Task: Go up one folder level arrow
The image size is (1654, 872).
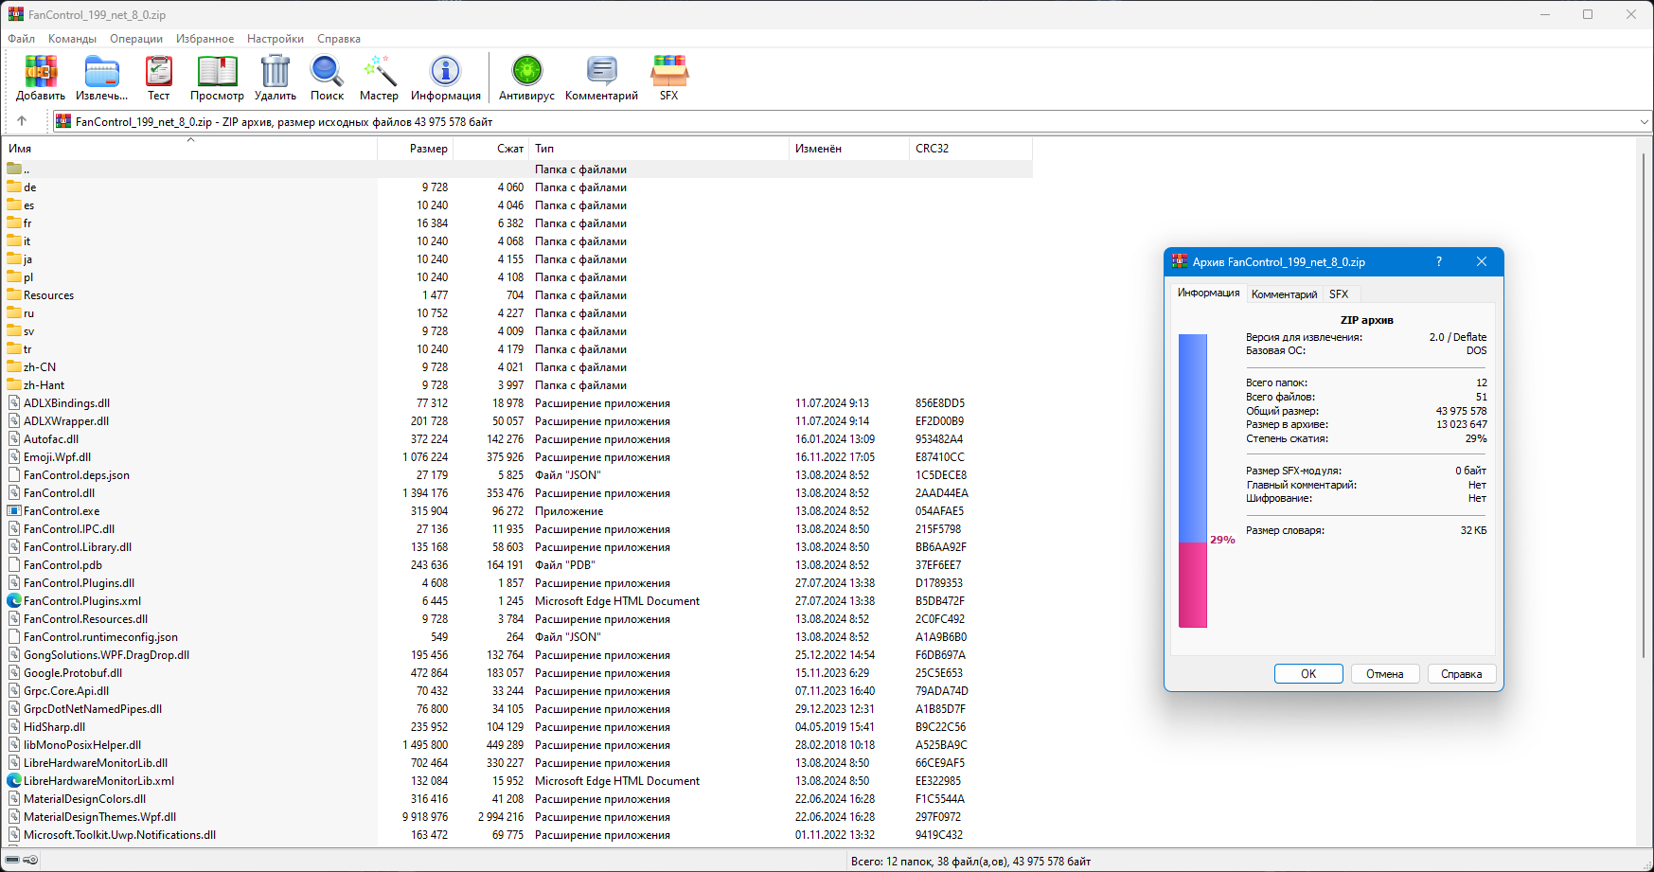Action: (22, 121)
